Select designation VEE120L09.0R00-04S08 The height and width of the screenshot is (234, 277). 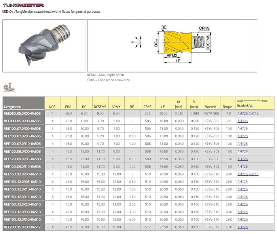[22, 152]
